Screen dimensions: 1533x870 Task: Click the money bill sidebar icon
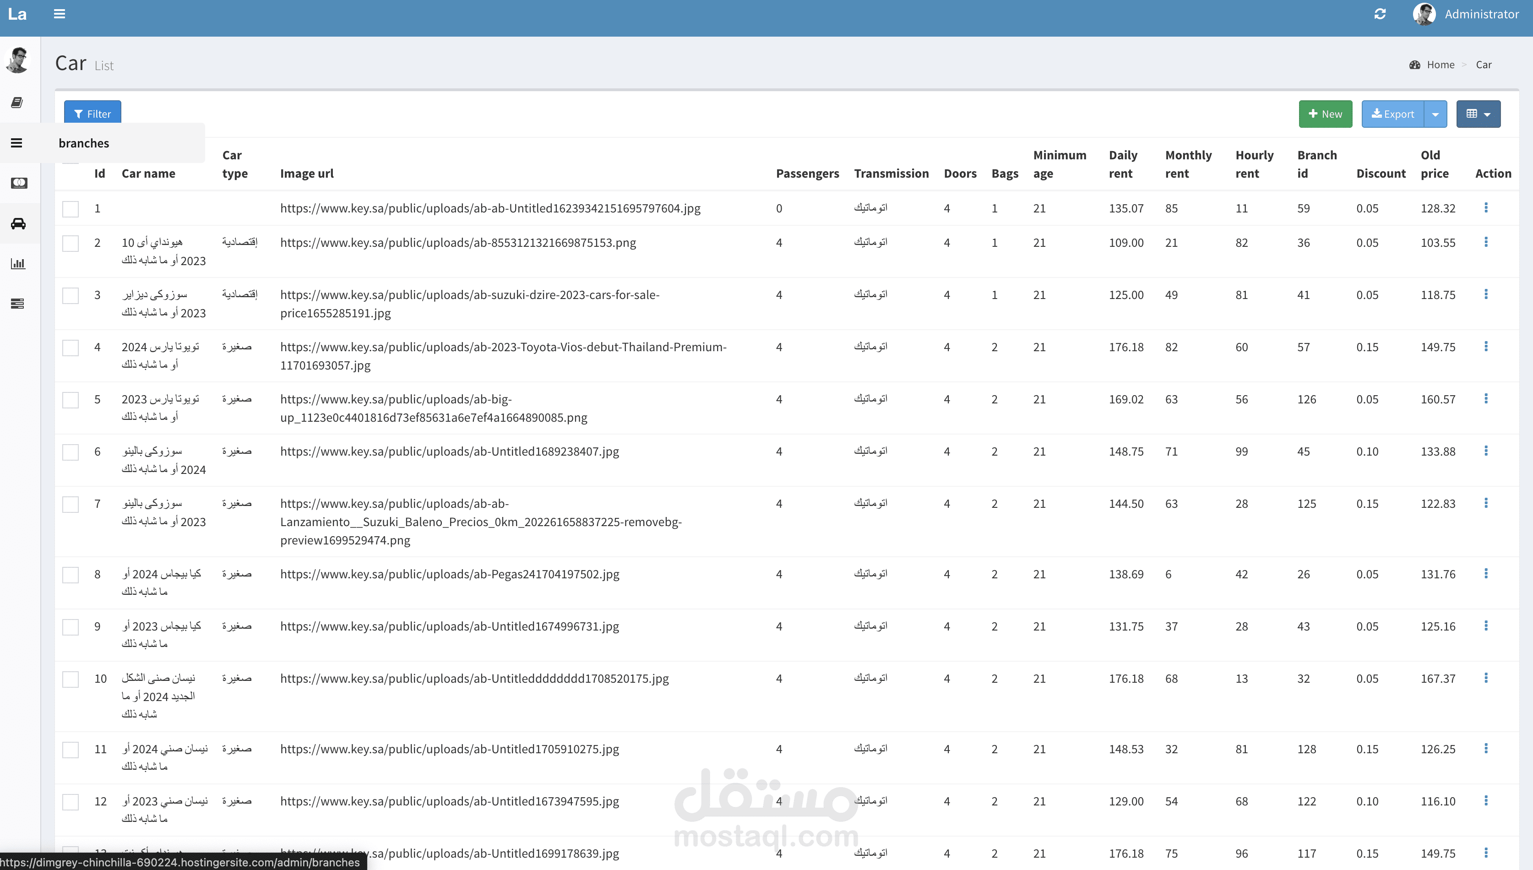pos(18,183)
